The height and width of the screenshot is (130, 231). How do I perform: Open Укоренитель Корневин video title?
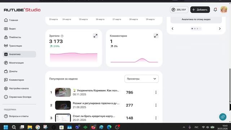coord(96,91)
